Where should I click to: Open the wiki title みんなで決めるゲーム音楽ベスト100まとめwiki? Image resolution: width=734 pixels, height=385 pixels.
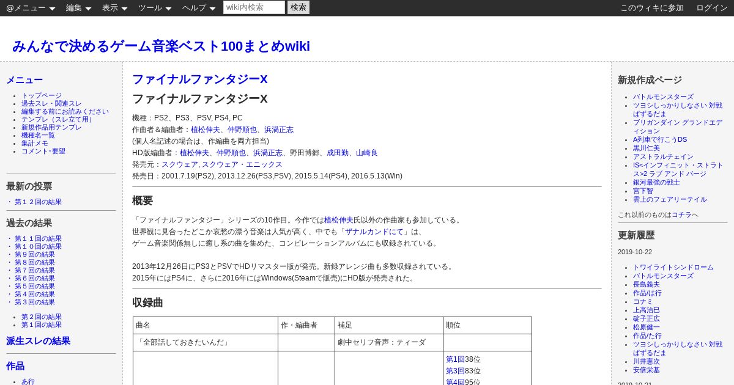161,46
